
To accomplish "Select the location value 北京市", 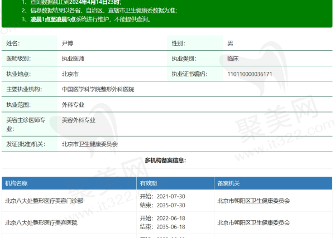I will click(70, 74).
